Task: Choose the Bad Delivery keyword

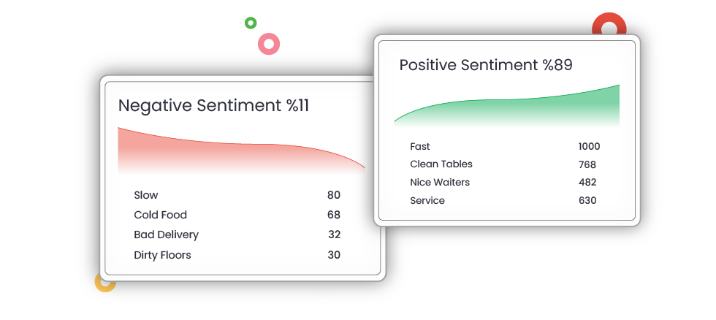Action: pyautogui.click(x=166, y=235)
